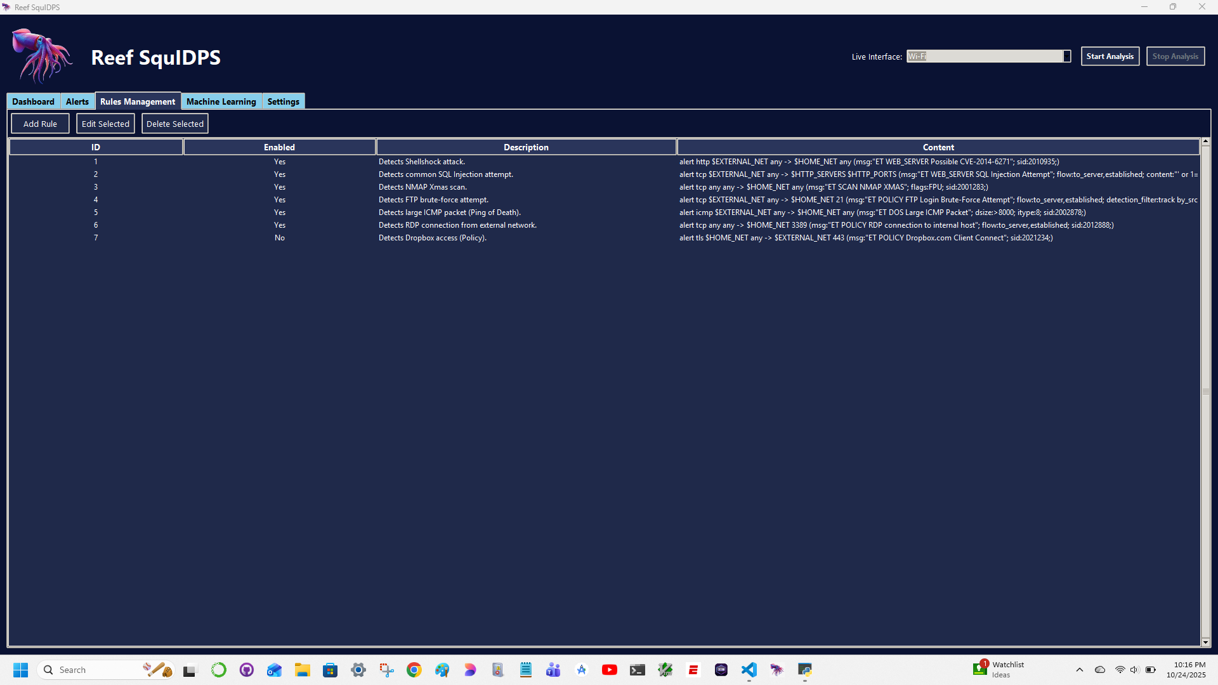Expand hidden icons in the system tray
This screenshot has width=1218, height=685.
point(1079,670)
